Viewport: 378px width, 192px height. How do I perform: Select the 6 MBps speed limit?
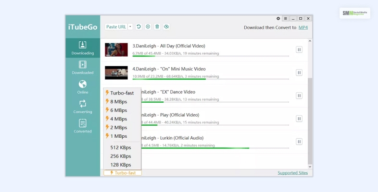pos(122,110)
